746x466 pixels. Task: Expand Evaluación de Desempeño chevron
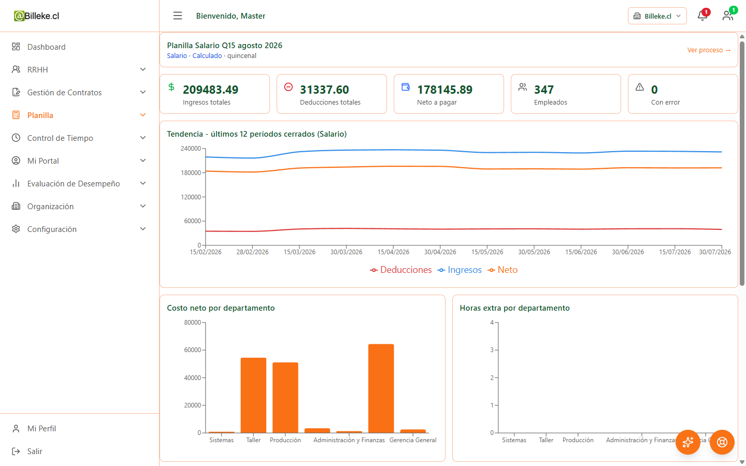click(x=143, y=183)
